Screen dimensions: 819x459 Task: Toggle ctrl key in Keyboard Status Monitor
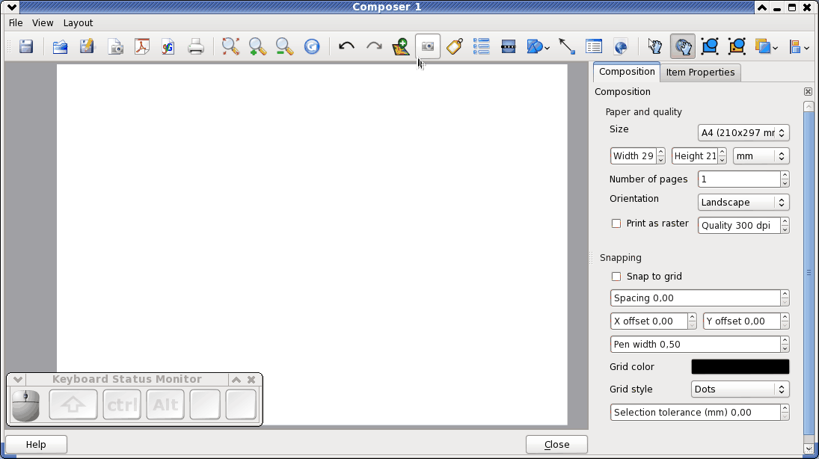pyautogui.click(x=122, y=404)
